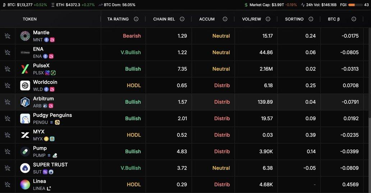
Task: Open info tooltip for TA RATING column
Action: pos(136,19)
